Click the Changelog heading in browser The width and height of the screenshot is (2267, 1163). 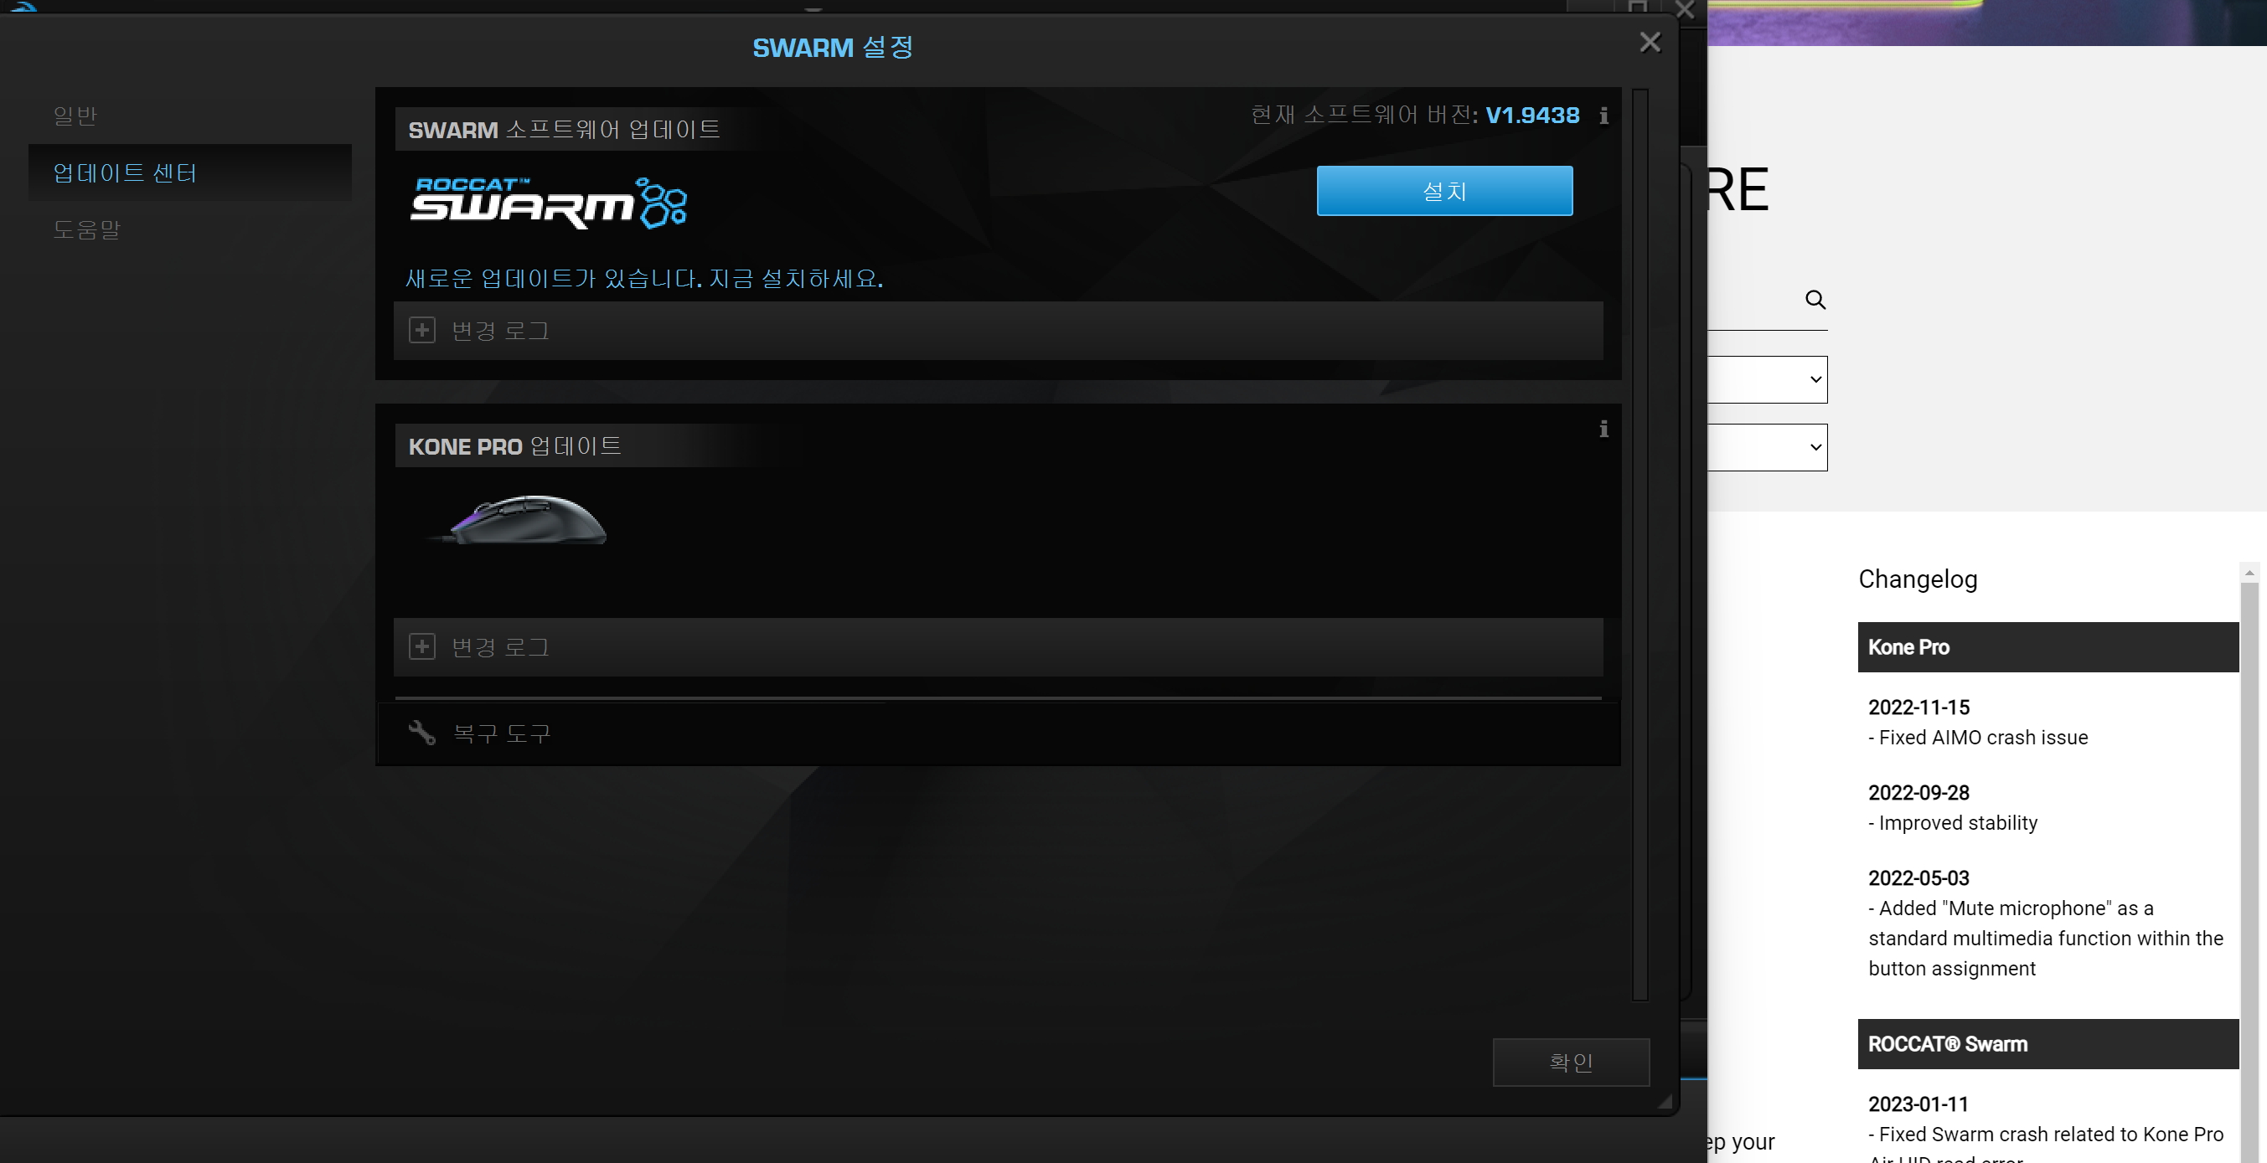(x=1918, y=579)
